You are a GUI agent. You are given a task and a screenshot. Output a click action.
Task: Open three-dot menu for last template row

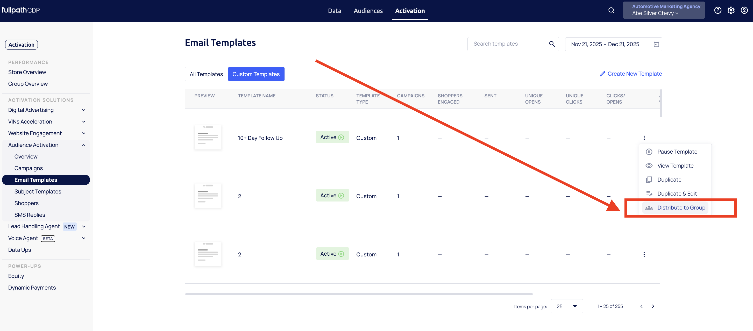644,254
